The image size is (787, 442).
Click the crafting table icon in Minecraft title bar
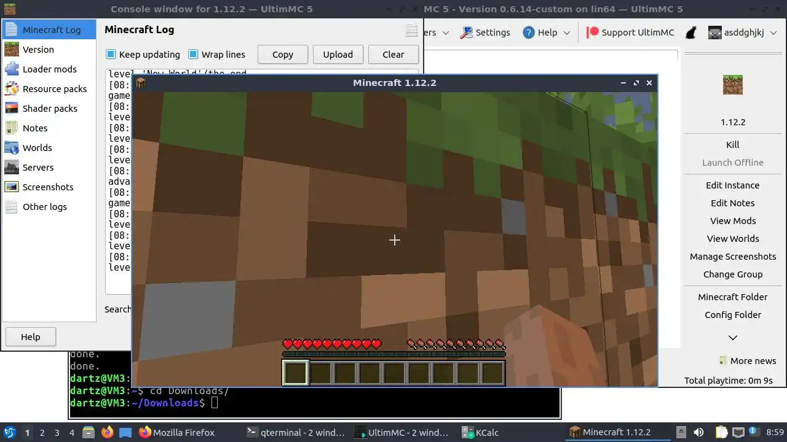[x=141, y=83]
